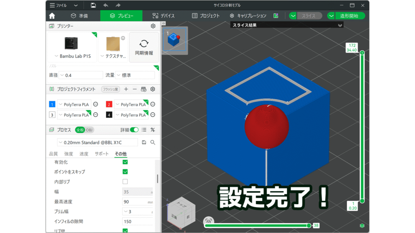Open the 強度 settings tab
This screenshot has height=233, width=415.
[x=68, y=154]
